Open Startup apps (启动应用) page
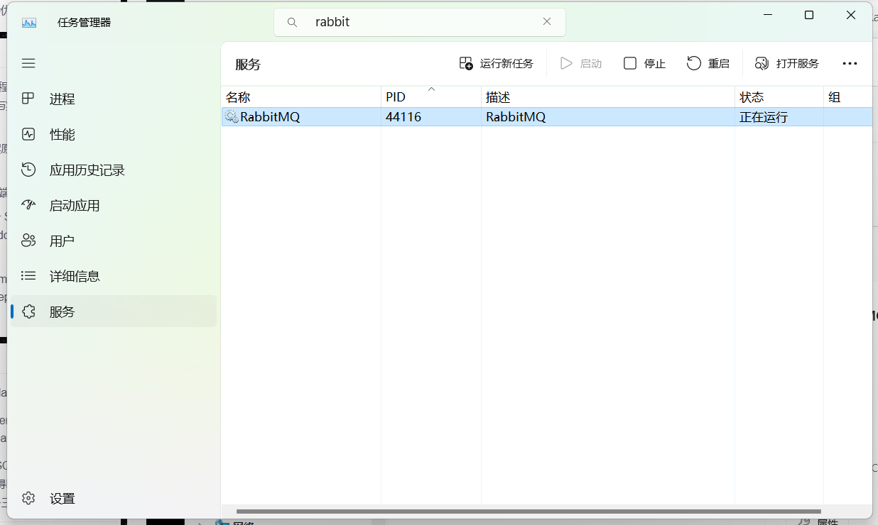The width and height of the screenshot is (878, 525). (x=114, y=206)
